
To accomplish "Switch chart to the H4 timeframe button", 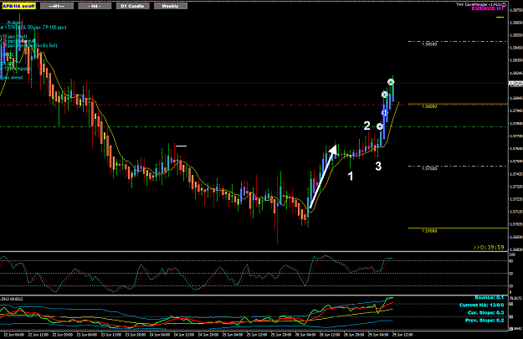I will (x=95, y=6).
